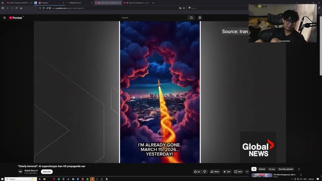Click the video player to pause
The height and width of the screenshot is (181, 322).
point(160,92)
